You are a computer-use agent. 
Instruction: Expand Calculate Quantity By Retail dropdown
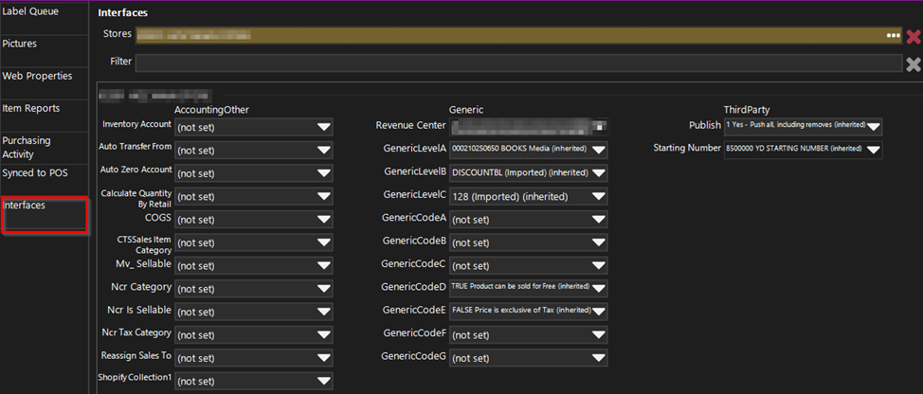[x=254, y=196]
